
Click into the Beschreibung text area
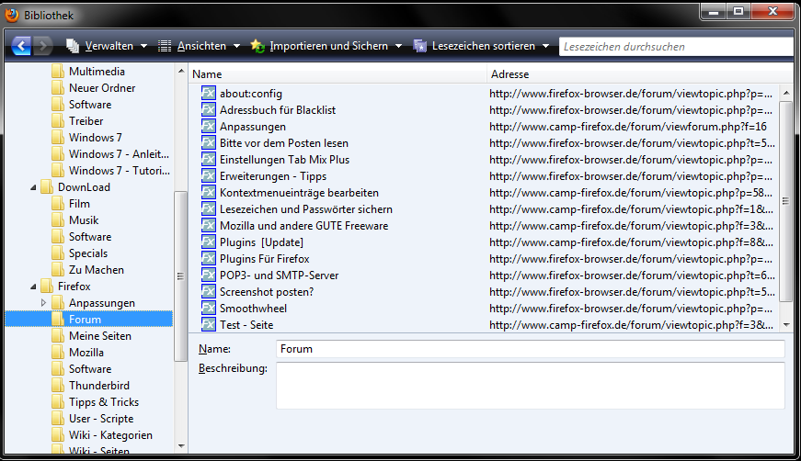coord(530,385)
